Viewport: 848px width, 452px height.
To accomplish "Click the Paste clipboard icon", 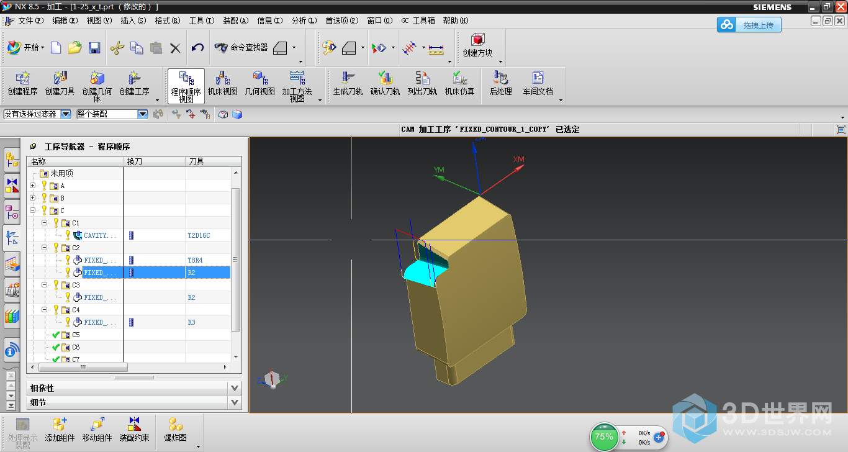I will coord(156,48).
